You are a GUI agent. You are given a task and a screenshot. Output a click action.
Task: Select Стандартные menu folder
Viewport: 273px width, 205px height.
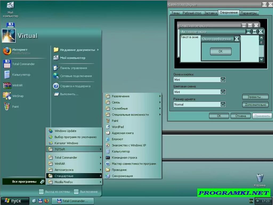click(74, 176)
